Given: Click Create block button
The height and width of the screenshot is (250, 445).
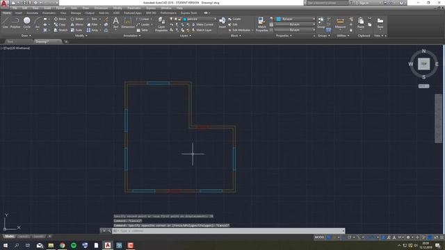Looking at the screenshot, I should 234,19.
